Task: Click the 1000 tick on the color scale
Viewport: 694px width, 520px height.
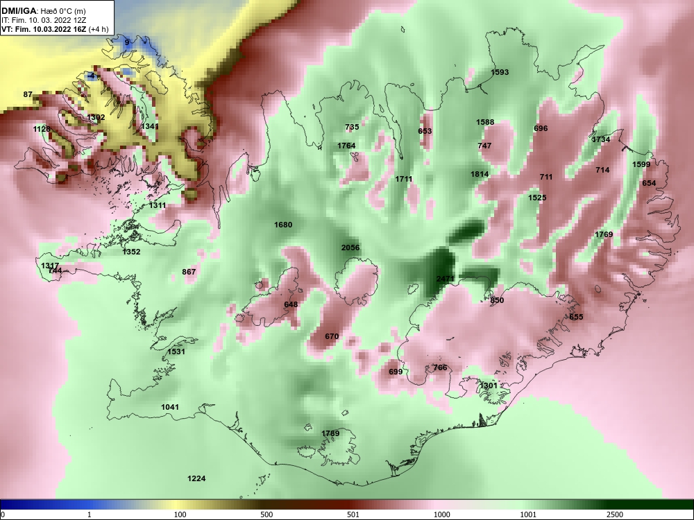Action: (441, 514)
